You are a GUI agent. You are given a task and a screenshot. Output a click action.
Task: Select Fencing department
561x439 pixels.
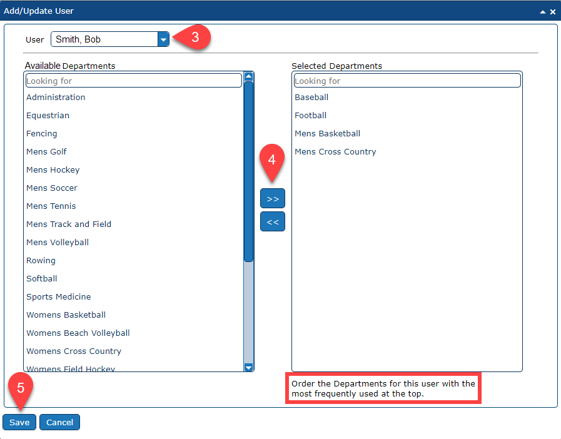(x=42, y=134)
